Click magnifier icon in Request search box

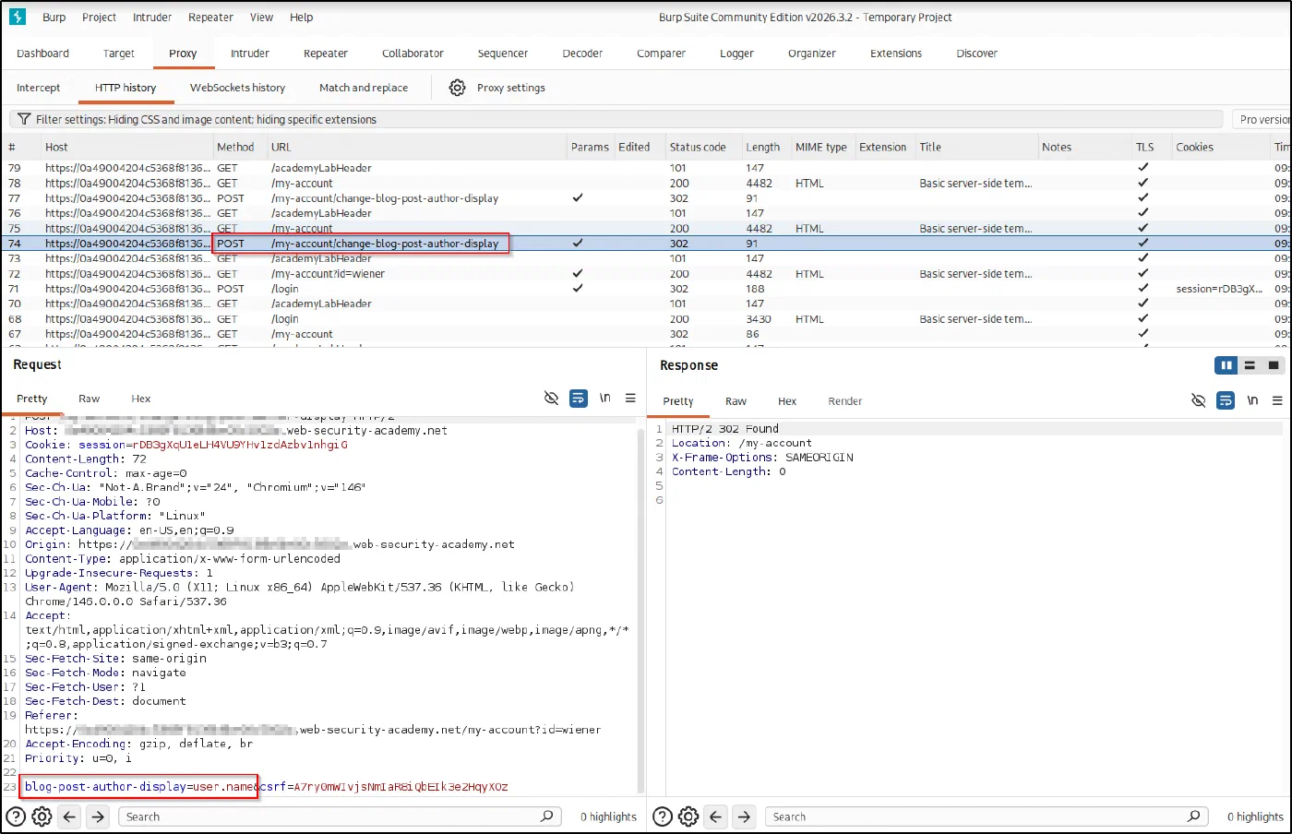pos(547,816)
